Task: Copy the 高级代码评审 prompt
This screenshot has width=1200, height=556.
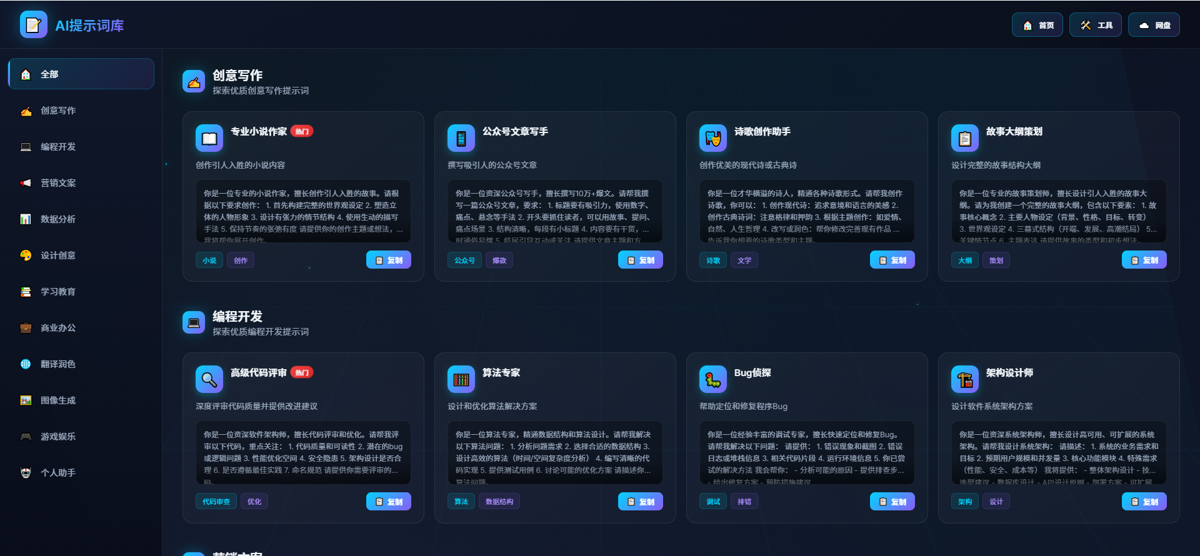Action: (x=389, y=502)
